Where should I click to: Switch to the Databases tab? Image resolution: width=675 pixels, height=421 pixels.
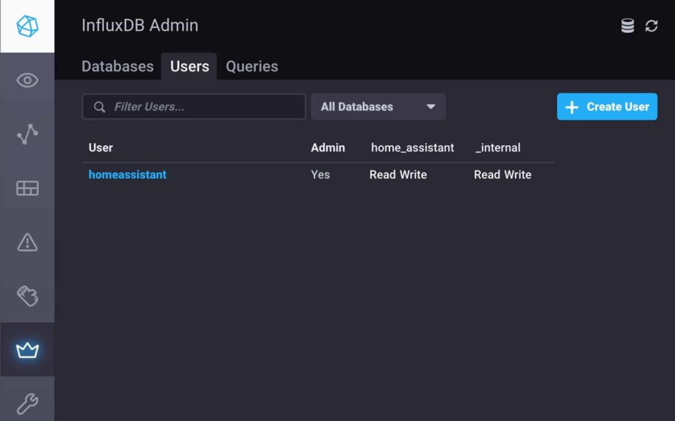pos(117,67)
